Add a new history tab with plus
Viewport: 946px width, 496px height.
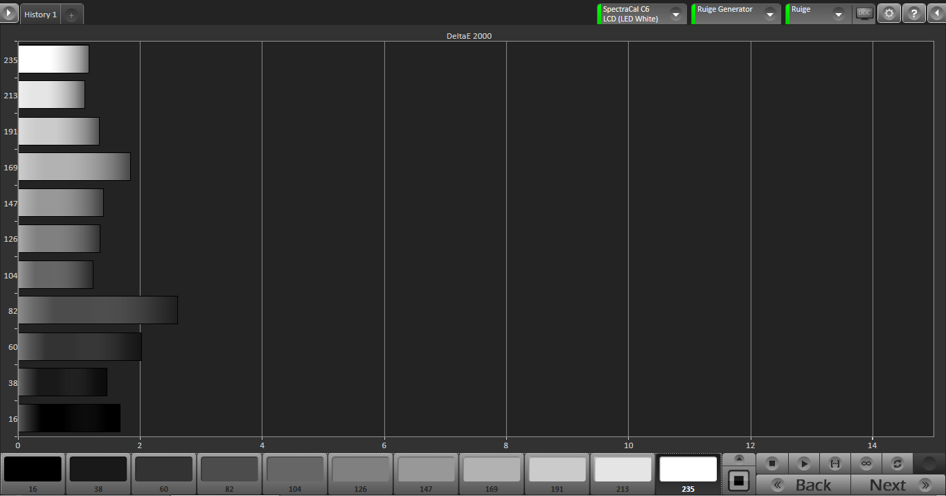pyautogui.click(x=71, y=15)
